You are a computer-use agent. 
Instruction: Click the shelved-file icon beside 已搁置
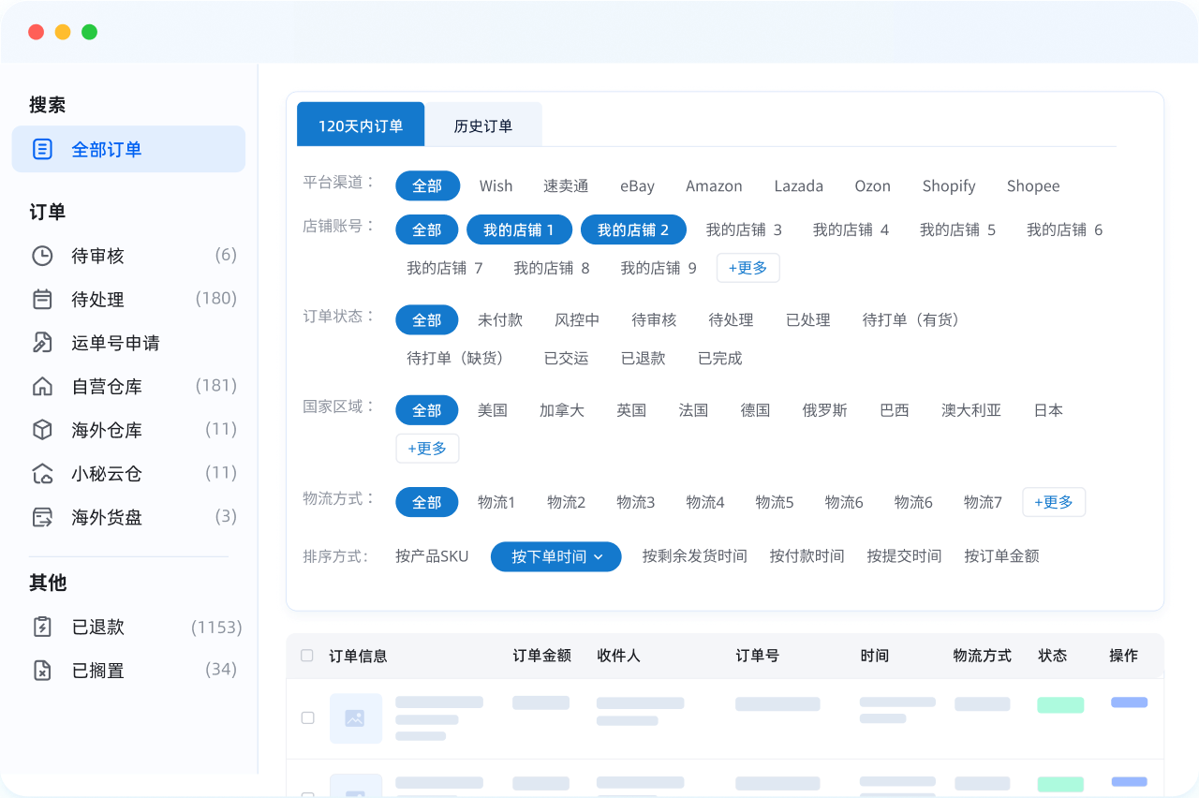42,671
